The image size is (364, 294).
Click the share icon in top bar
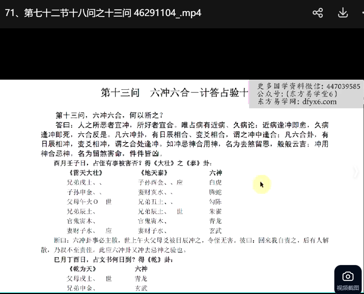(x=318, y=13)
